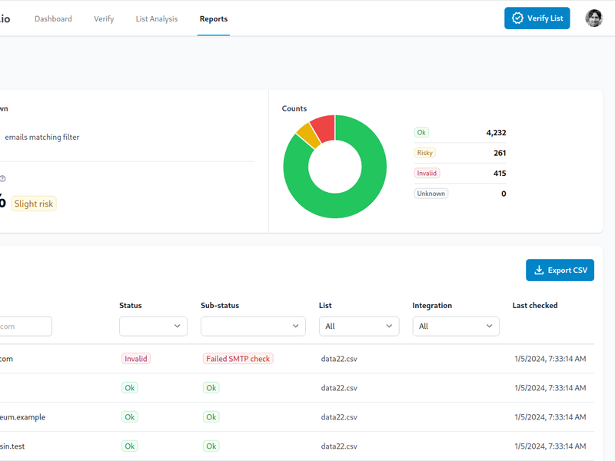Image resolution: width=615 pixels, height=461 pixels.
Task: Select the Reports tab
Action: pyautogui.click(x=213, y=19)
